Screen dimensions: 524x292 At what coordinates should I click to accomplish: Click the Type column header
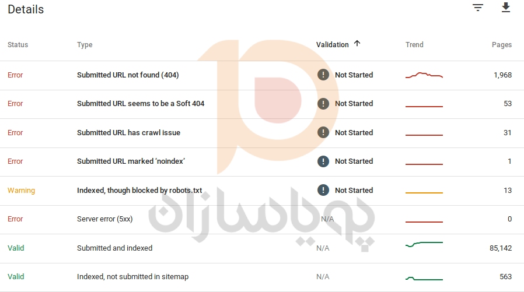pos(85,45)
